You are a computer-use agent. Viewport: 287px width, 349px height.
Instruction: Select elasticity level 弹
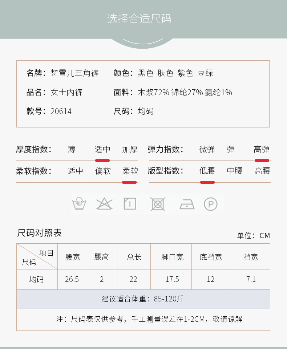231,149
